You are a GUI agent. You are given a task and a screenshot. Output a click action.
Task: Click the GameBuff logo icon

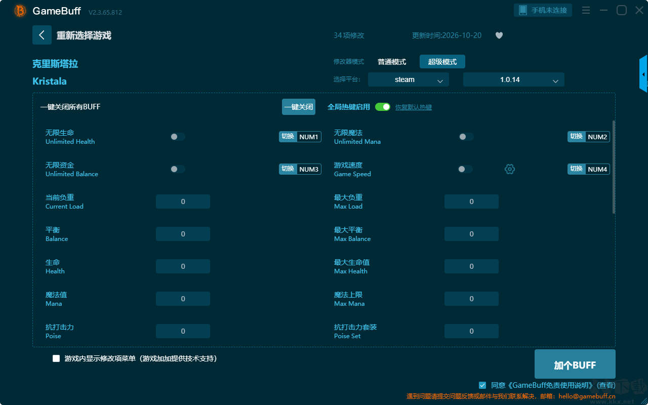click(20, 11)
